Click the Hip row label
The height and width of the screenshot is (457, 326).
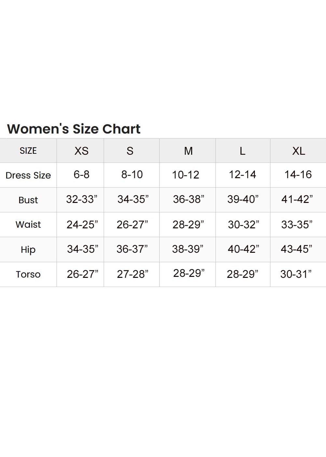(x=28, y=250)
